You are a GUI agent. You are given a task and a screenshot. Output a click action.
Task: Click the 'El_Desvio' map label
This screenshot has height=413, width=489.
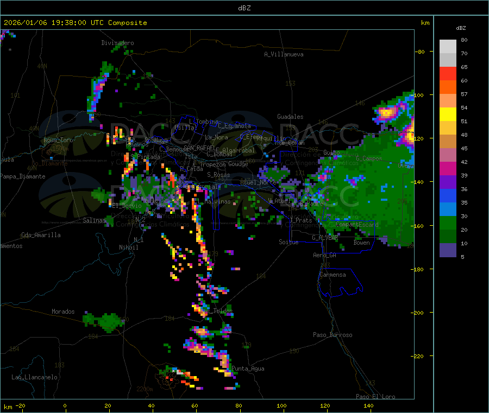point(127,206)
